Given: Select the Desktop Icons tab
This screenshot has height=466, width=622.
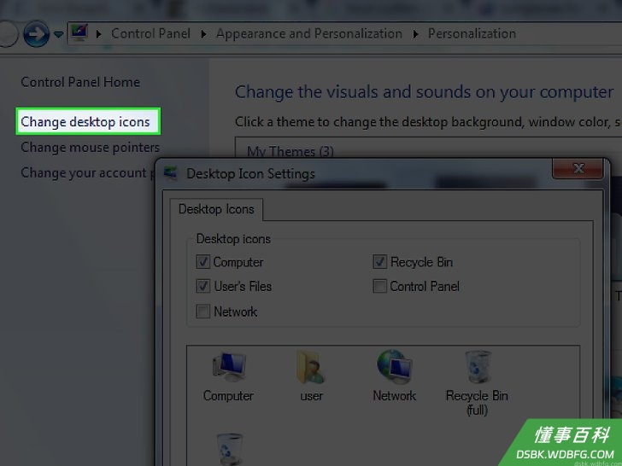Looking at the screenshot, I should coord(216,209).
